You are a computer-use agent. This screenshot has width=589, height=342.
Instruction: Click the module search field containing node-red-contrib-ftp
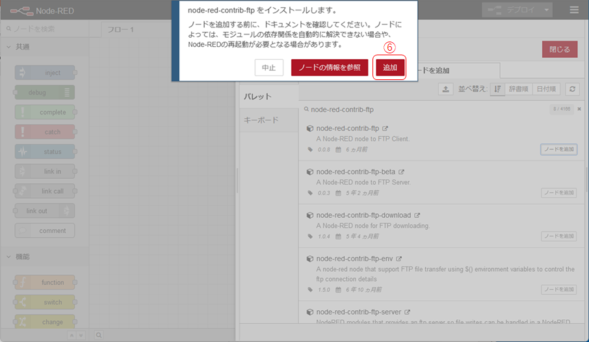(423, 109)
